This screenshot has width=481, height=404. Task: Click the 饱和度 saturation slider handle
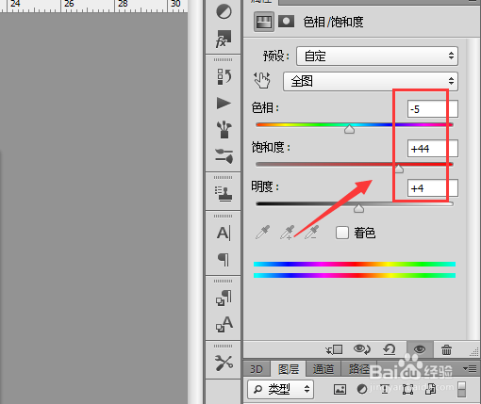[399, 169]
